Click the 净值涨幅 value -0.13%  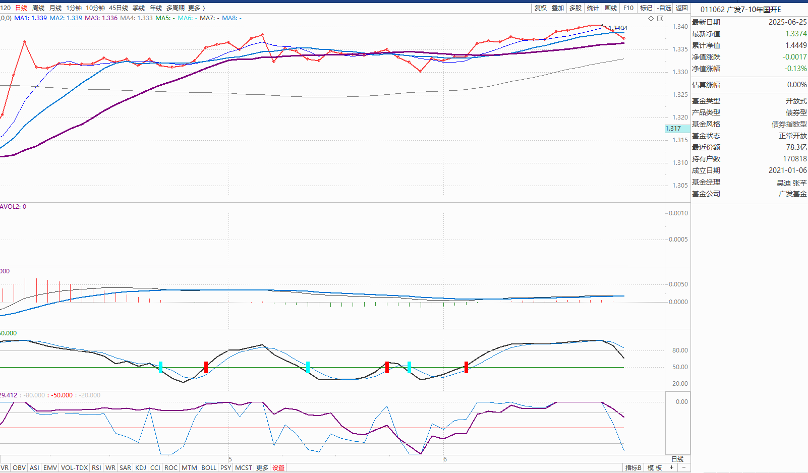[795, 69]
